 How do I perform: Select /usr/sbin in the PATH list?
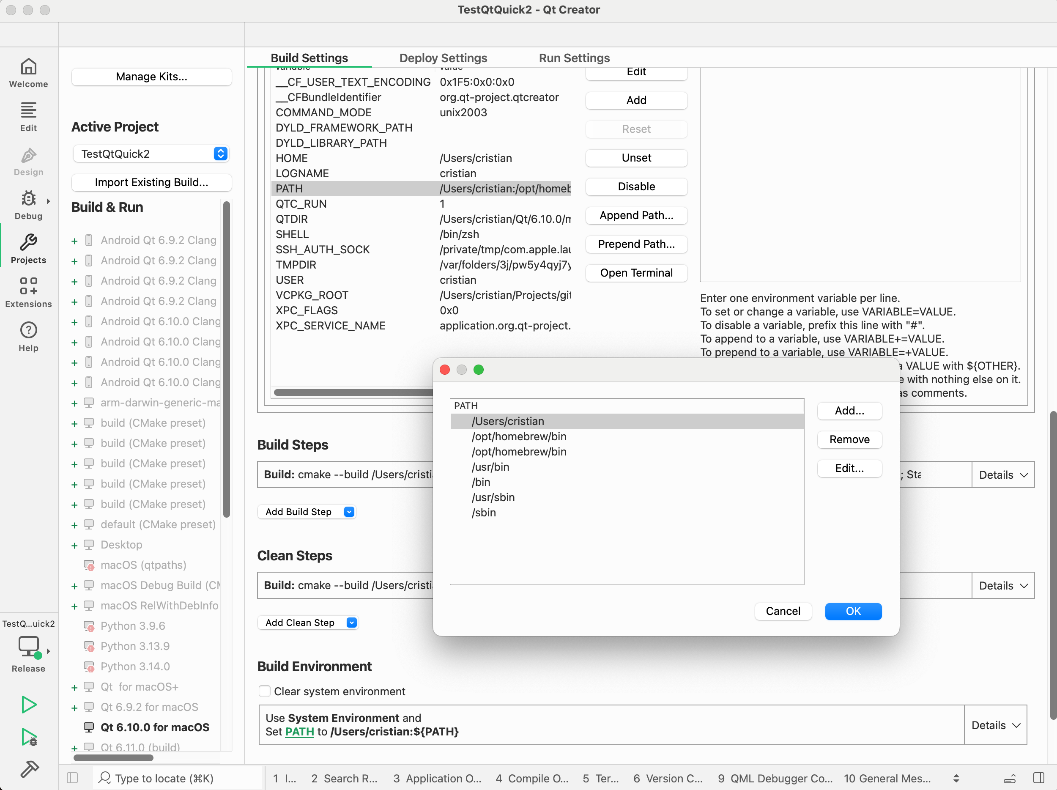coord(493,497)
